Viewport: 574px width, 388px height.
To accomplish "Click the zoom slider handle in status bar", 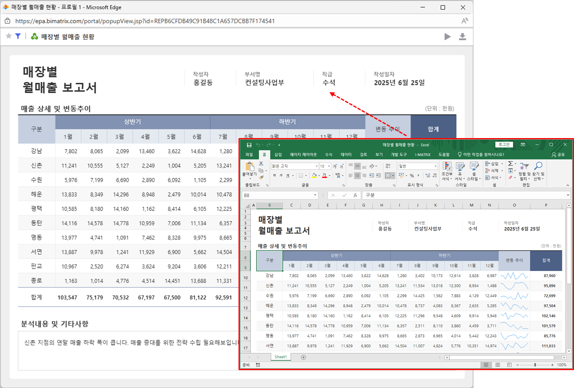I will click(535, 365).
